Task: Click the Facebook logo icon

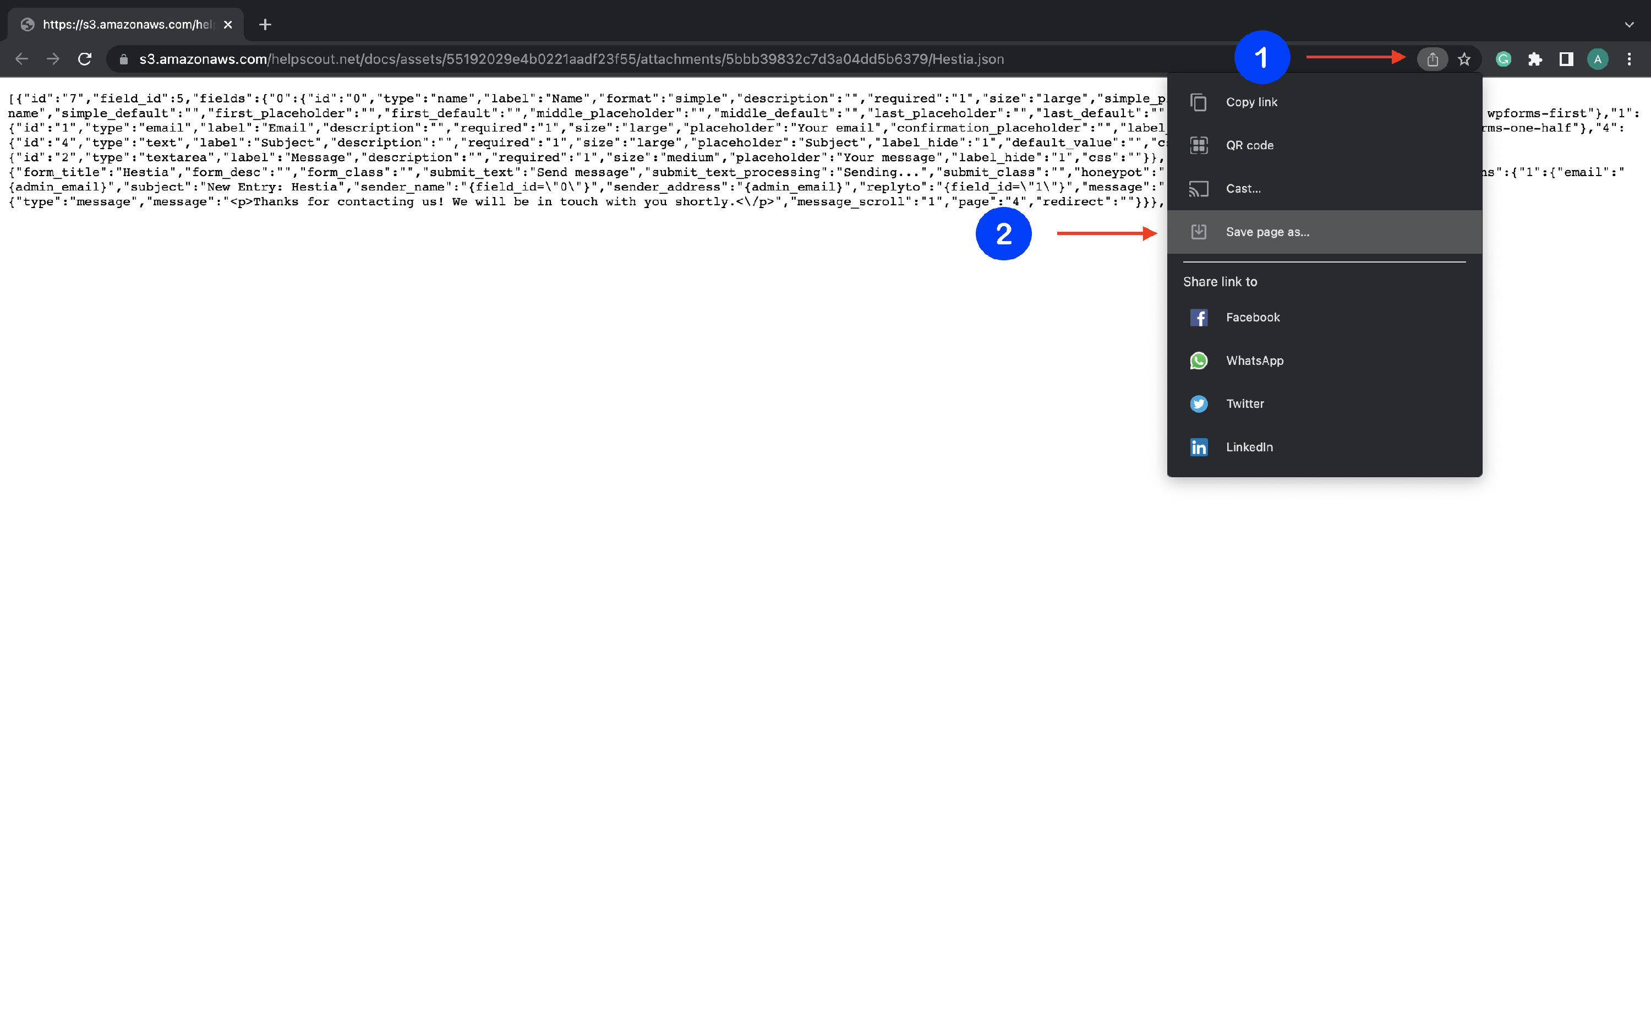Action: click(x=1199, y=318)
